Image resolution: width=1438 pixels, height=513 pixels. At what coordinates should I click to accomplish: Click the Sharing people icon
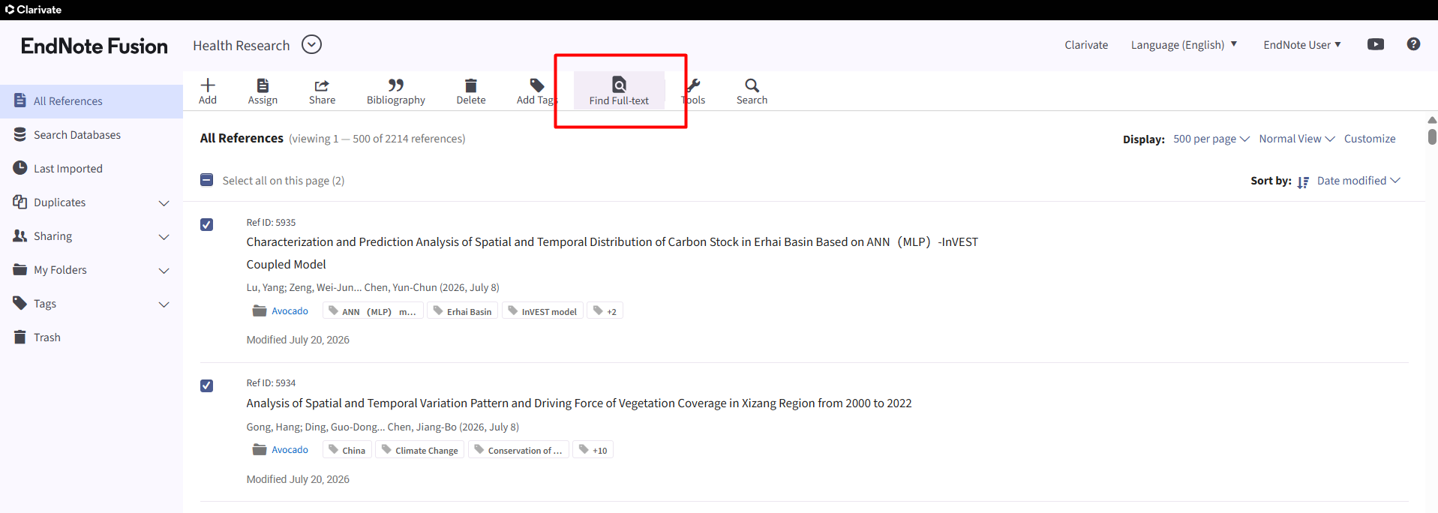tap(20, 235)
